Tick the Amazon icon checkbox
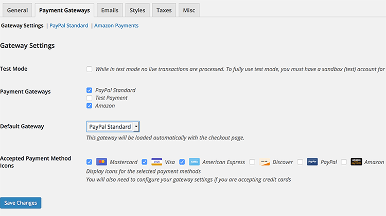Screen dimensions: 386x216 (344, 162)
